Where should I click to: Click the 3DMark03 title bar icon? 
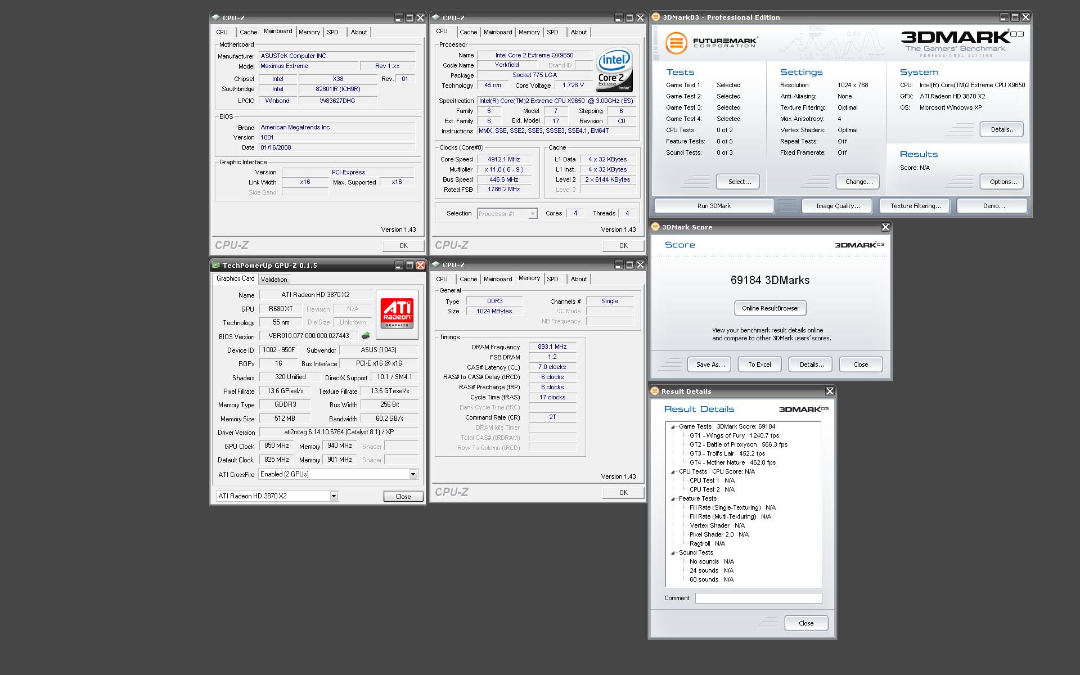click(x=656, y=17)
